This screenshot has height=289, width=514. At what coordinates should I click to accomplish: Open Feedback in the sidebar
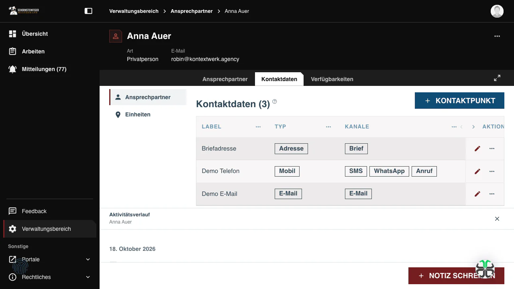(50, 211)
